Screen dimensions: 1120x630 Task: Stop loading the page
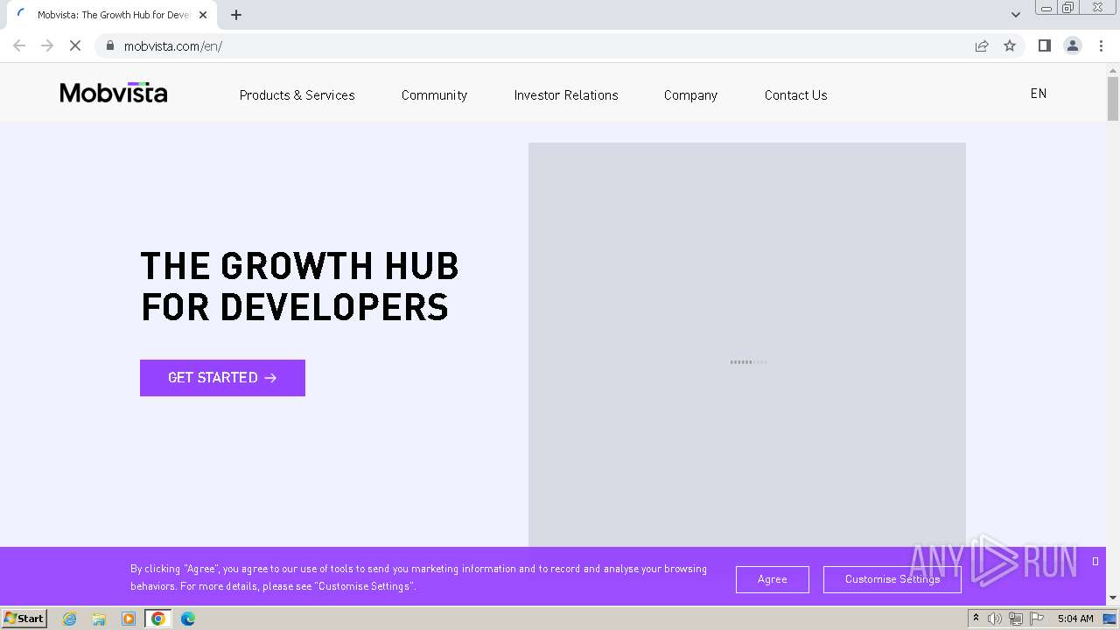click(75, 45)
